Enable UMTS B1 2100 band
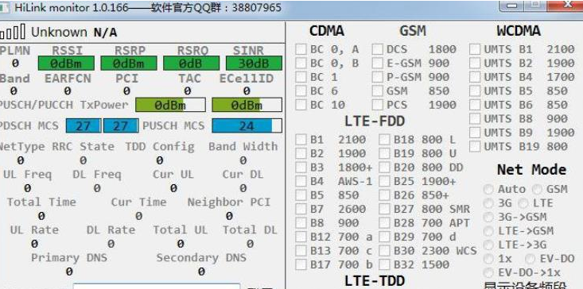The width and height of the screenshot is (583, 289). tap(475, 49)
